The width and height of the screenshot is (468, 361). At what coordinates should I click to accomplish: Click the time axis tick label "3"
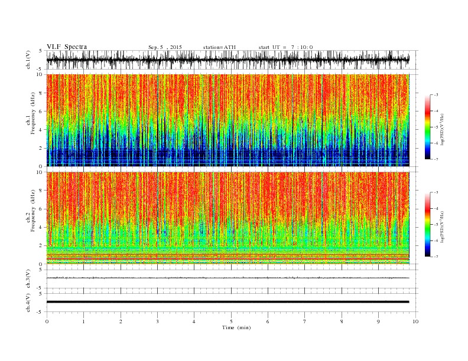pyautogui.click(x=157, y=321)
